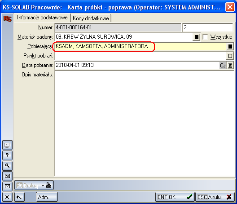Cancel with ESC Anuluj button
This screenshot has width=237, height=204.
coord(215,197)
